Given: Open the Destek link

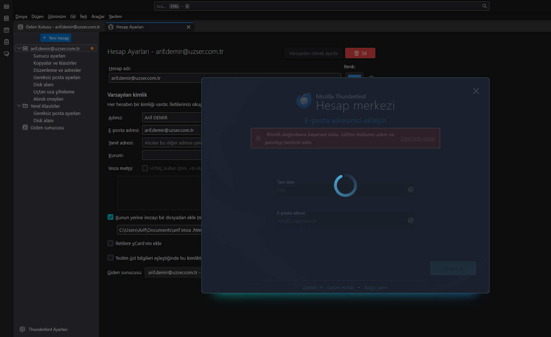Looking at the screenshot, I should point(310,287).
